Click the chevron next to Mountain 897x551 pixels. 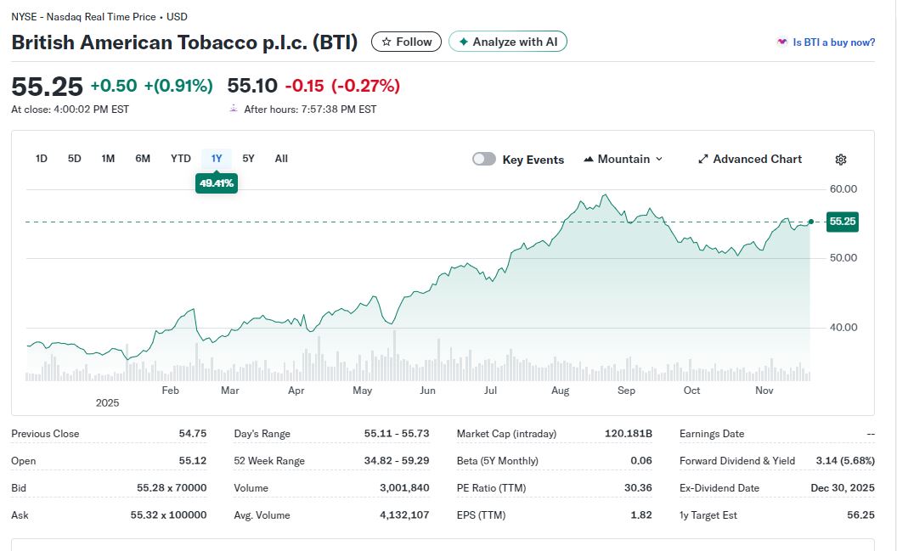coord(659,160)
